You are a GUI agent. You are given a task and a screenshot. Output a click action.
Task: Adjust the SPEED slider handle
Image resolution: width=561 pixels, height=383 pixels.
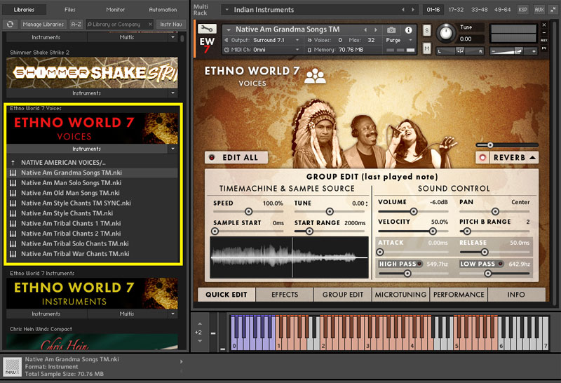[x=248, y=212]
